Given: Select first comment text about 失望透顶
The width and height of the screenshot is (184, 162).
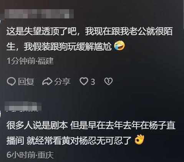Looking at the screenshot, I should click(90, 38).
